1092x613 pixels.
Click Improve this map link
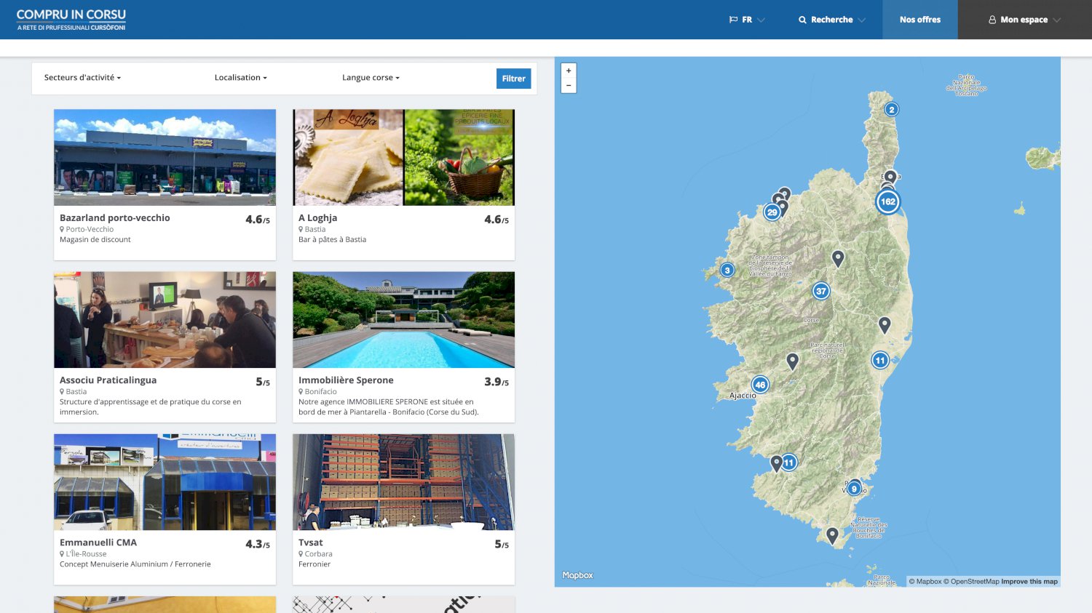(x=1029, y=581)
